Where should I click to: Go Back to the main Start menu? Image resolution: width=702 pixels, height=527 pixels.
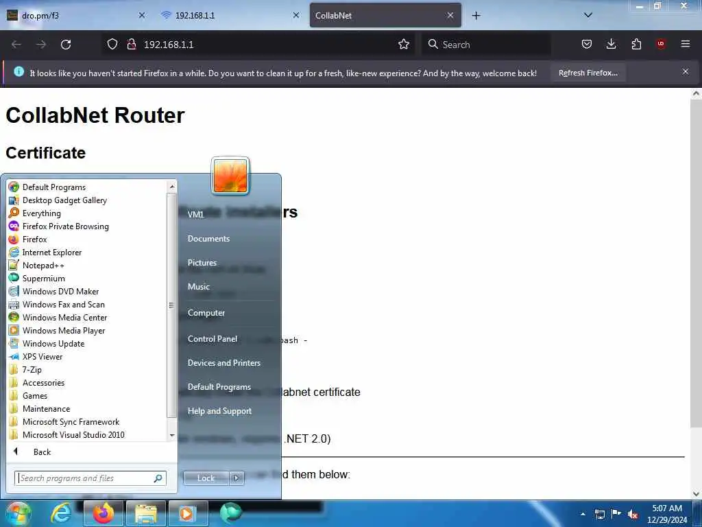tap(42, 452)
